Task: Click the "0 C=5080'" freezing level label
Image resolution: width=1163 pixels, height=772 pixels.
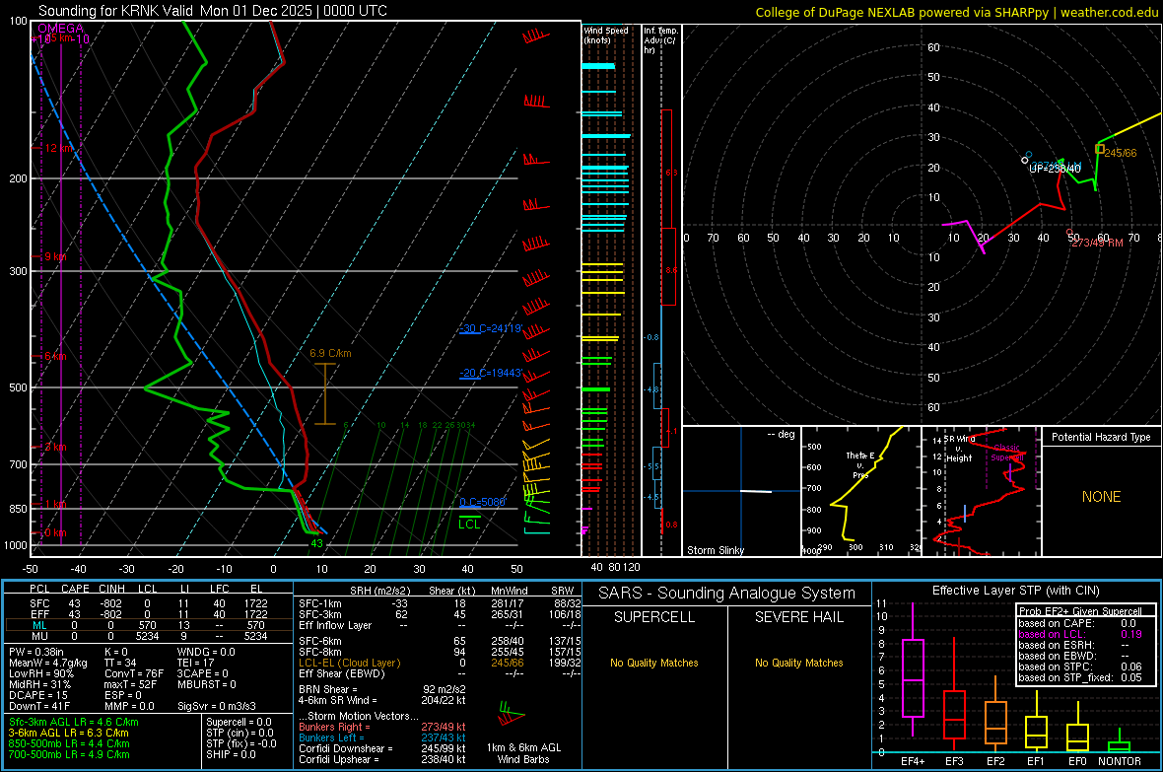Action: [482, 502]
